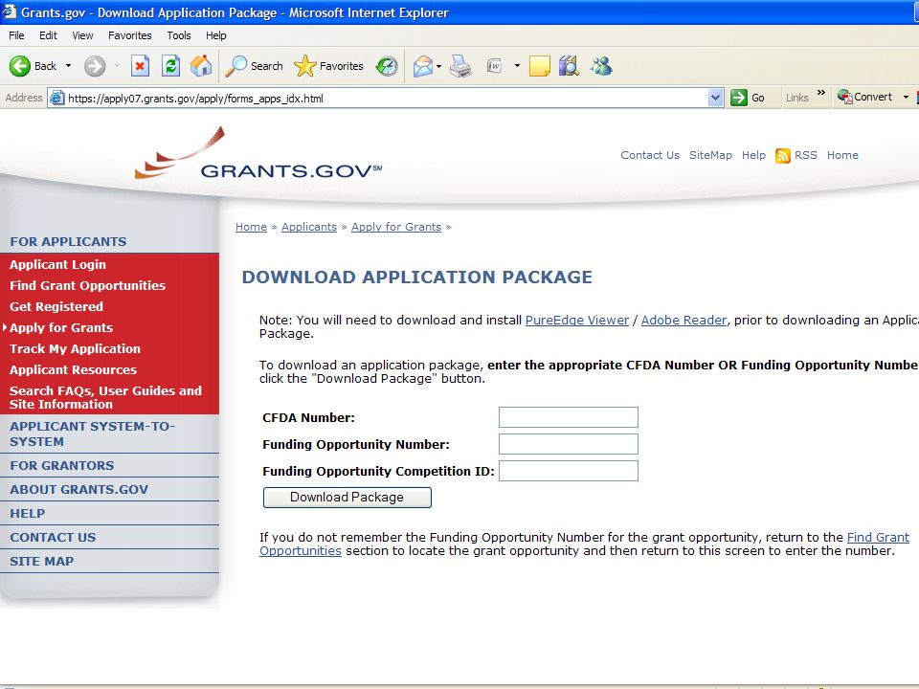Open the Search pane from the toolbar
The width and height of the screenshot is (919, 689).
click(x=255, y=66)
